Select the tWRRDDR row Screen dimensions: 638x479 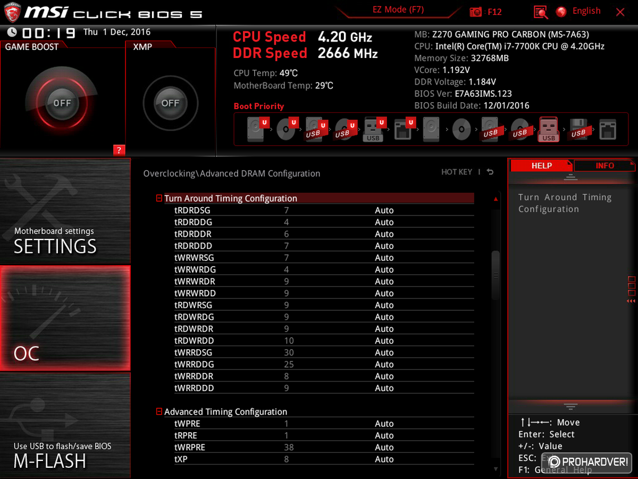point(324,376)
